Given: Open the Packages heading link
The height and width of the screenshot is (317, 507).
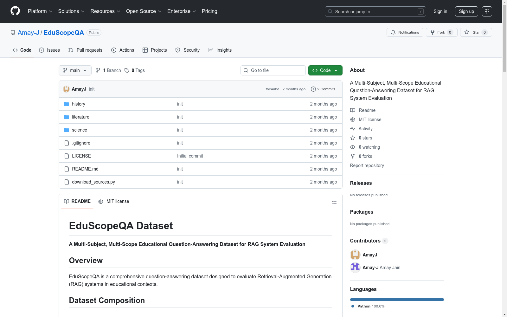Looking at the screenshot, I should click(362, 212).
